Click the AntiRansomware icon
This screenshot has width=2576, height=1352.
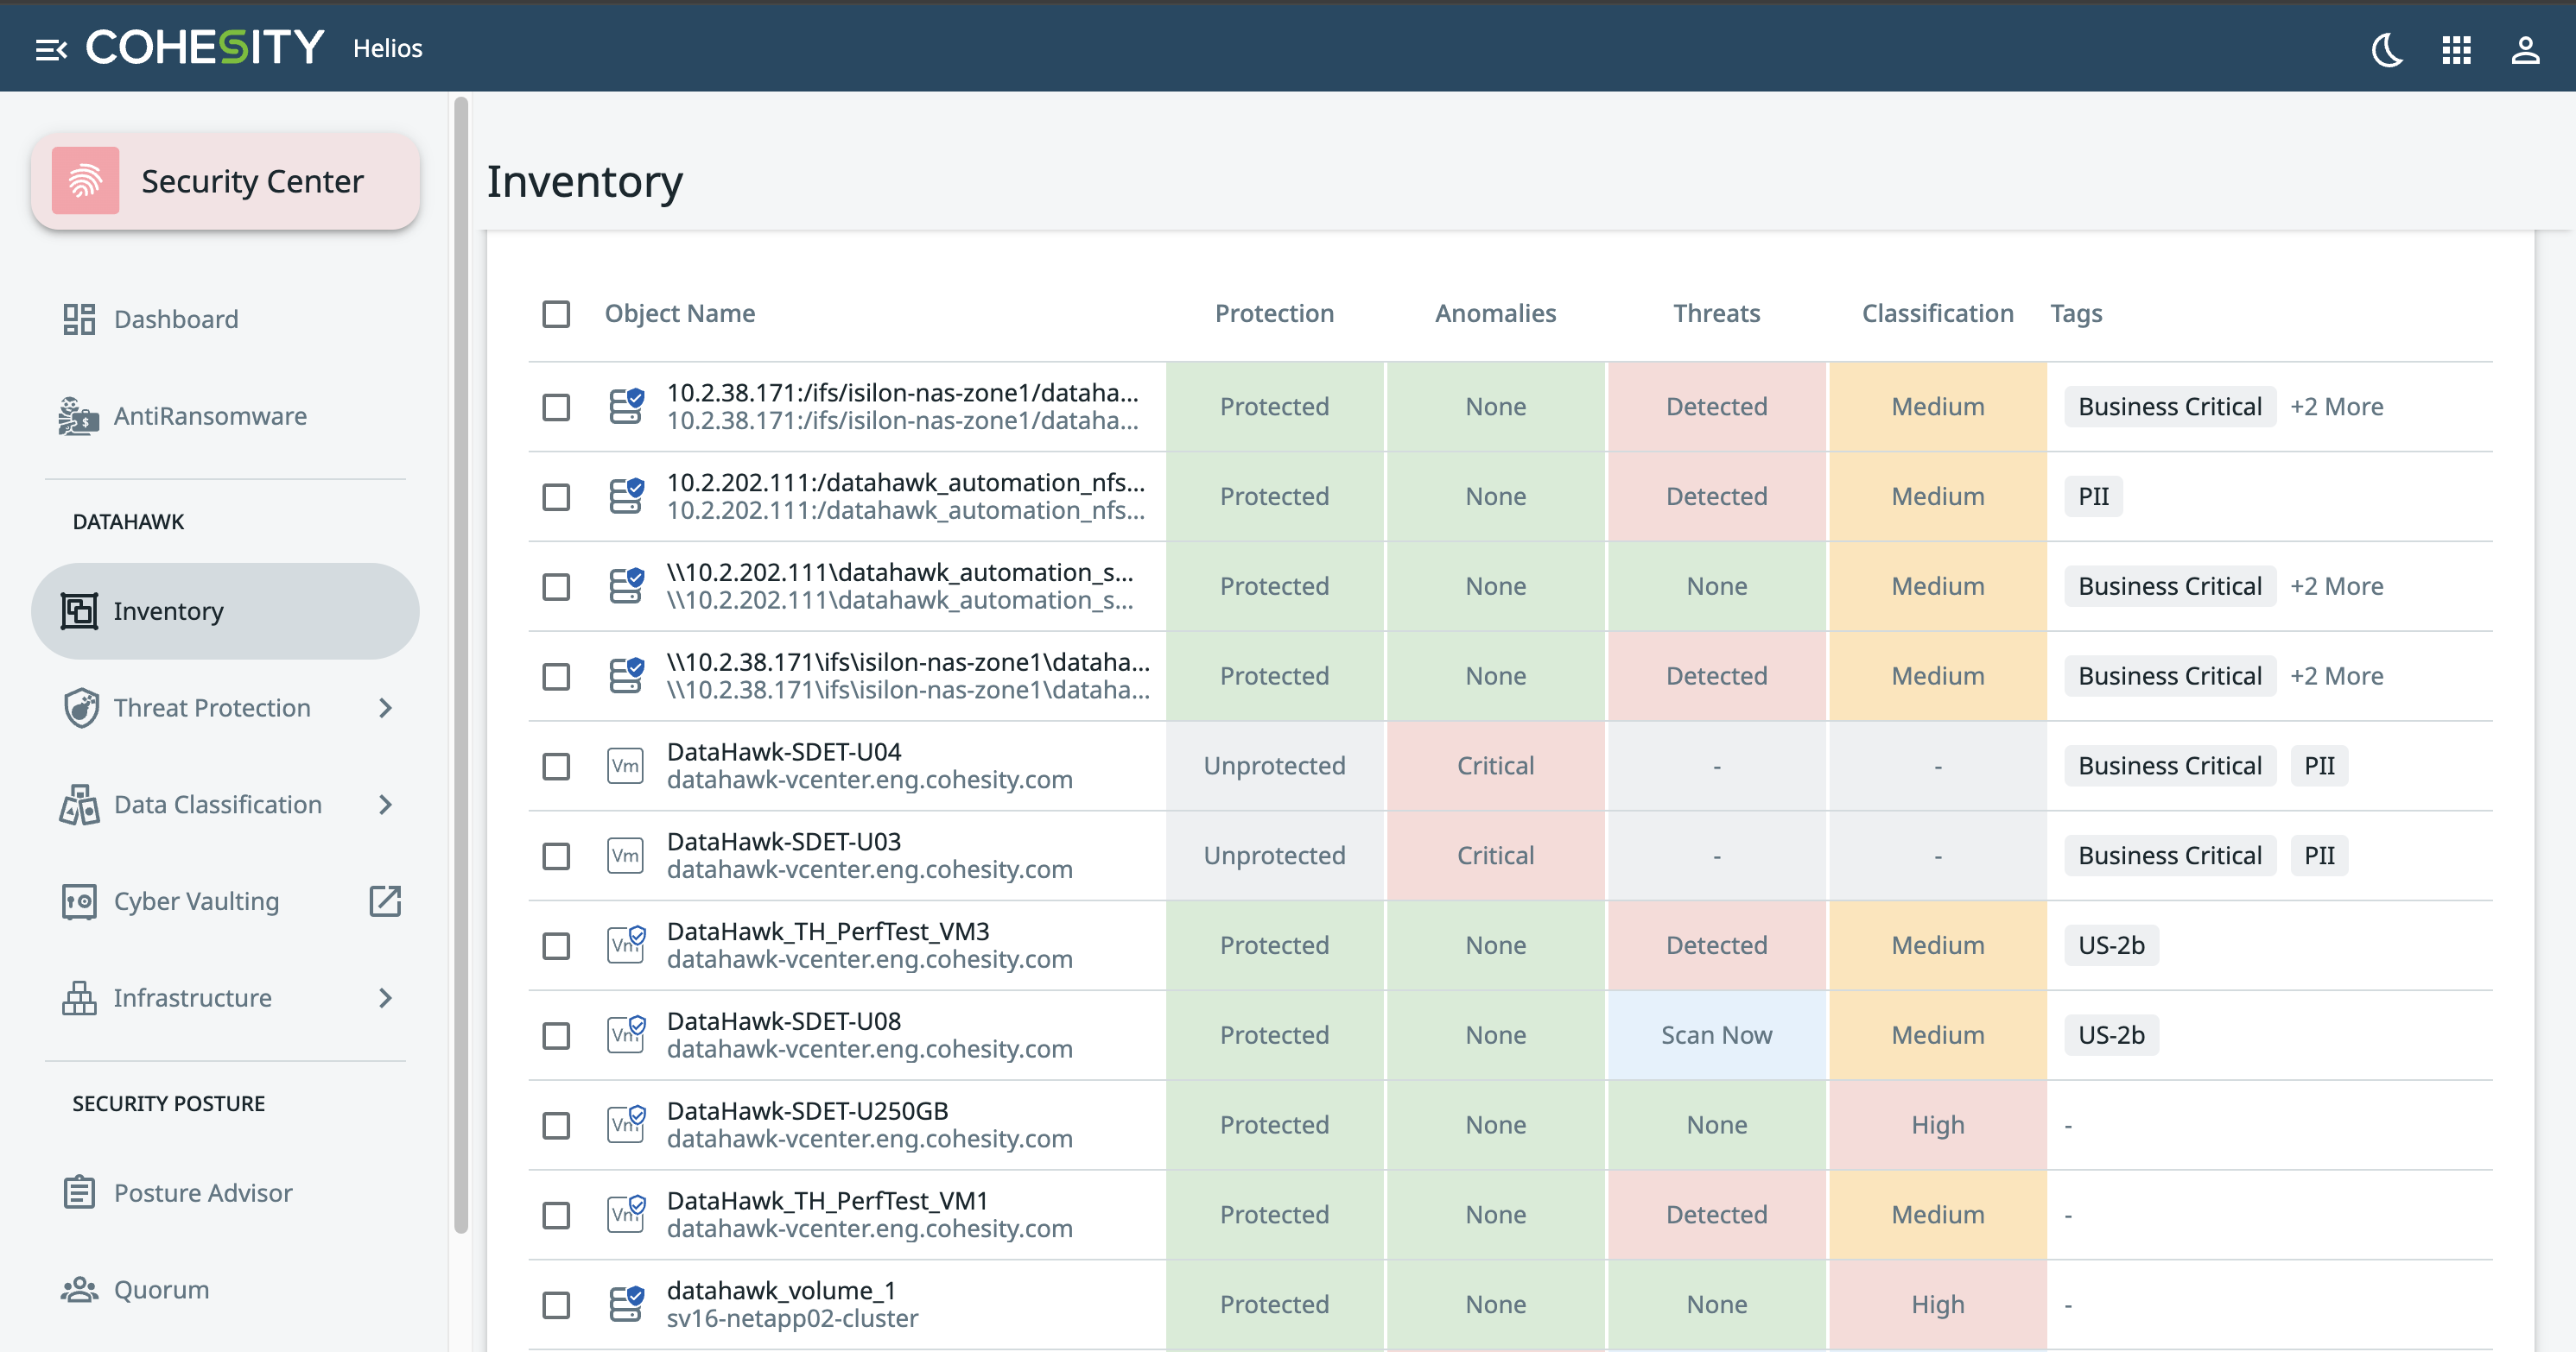click(79, 415)
